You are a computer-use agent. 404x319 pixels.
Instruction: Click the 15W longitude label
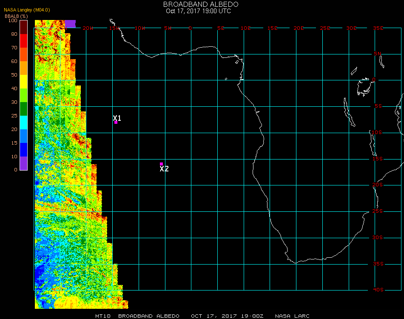(114, 28)
